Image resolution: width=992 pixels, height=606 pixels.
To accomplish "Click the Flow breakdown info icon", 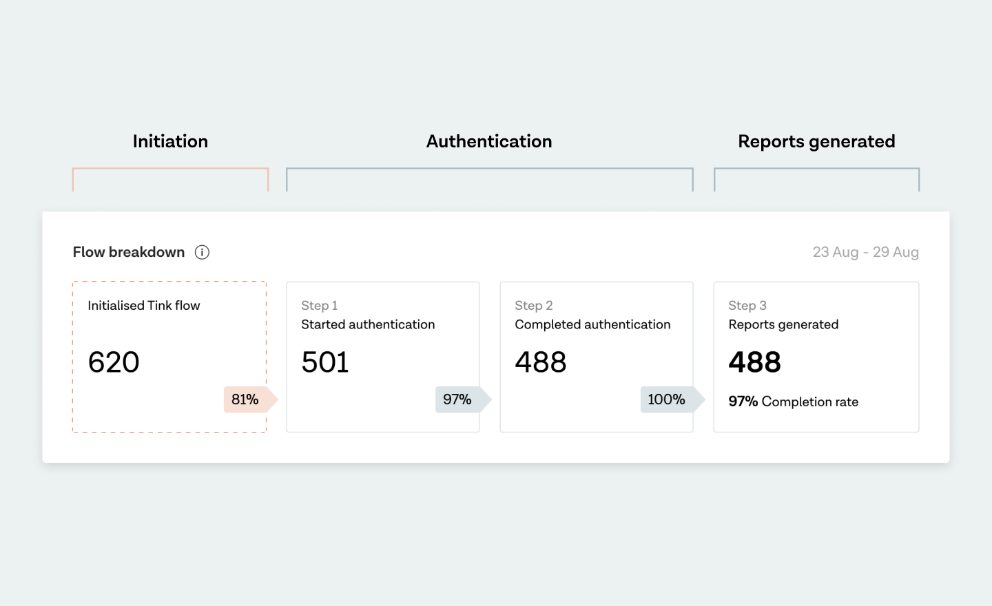I will [x=202, y=252].
